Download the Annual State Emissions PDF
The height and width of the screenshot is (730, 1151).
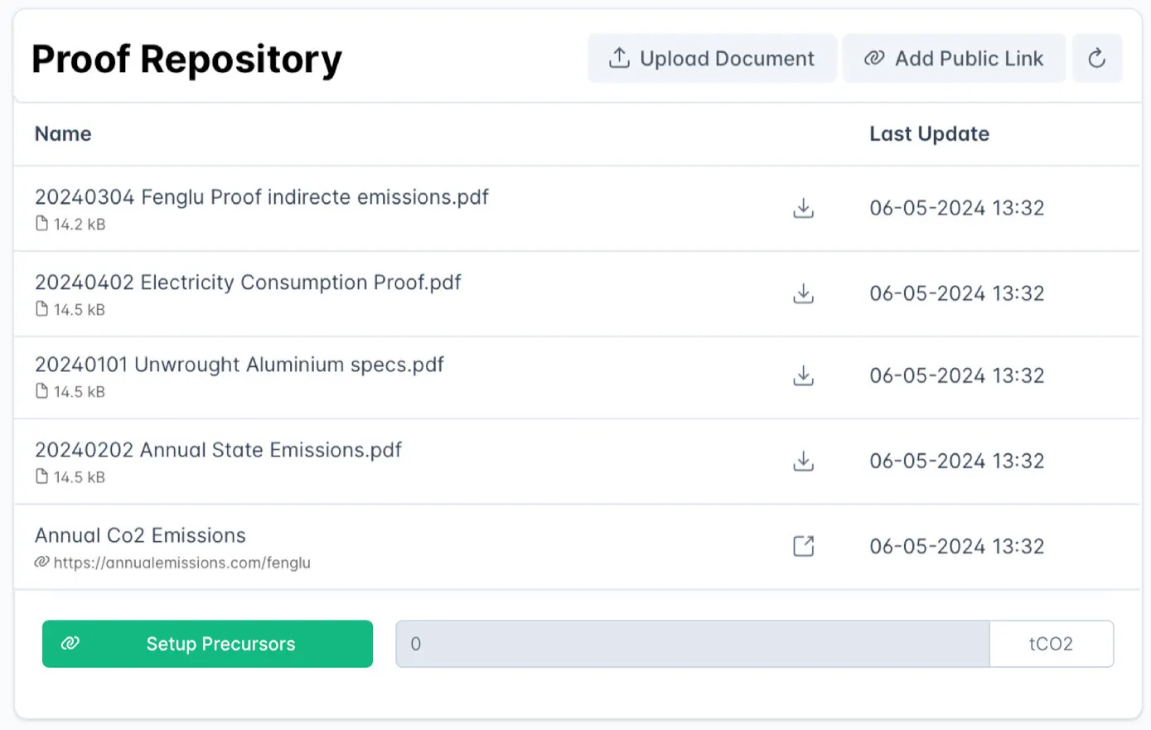click(x=803, y=461)
